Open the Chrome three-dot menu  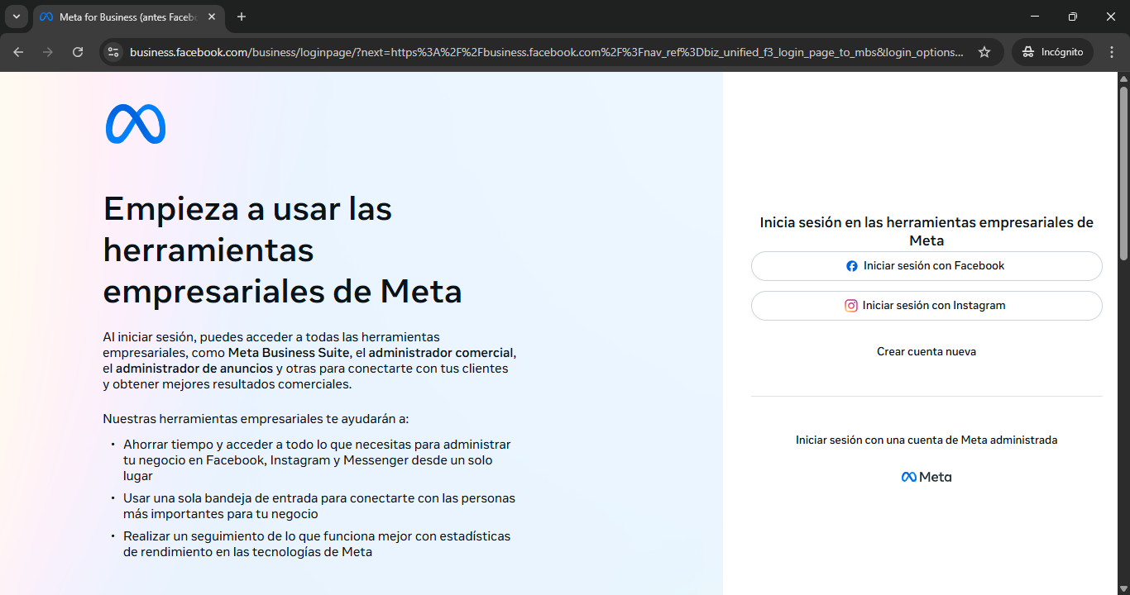[x=1111, y=52]
